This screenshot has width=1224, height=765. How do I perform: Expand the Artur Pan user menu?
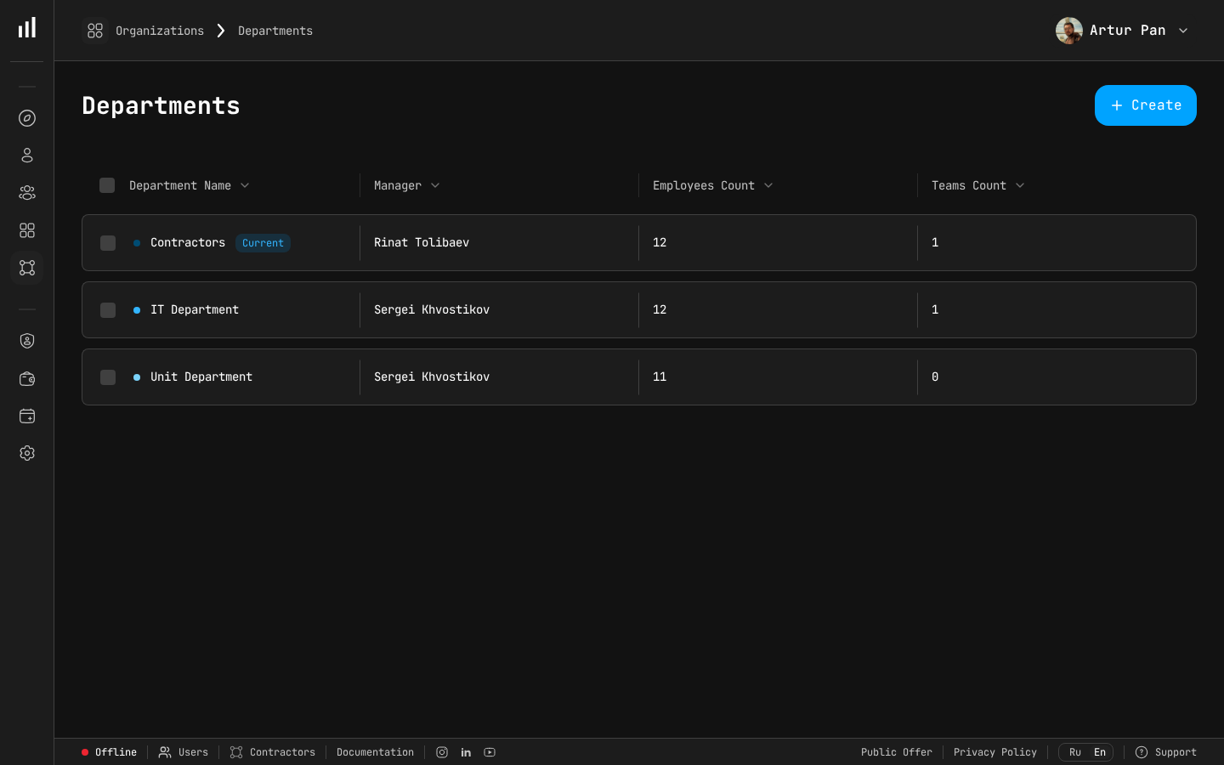[1182, 31]
